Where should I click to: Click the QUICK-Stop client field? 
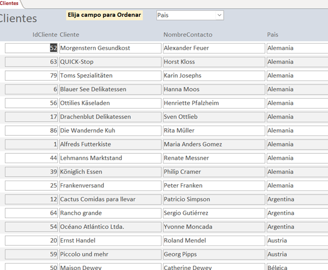point(110,62)
